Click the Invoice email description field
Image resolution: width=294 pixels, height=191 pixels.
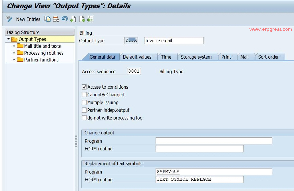coord(174,41)
